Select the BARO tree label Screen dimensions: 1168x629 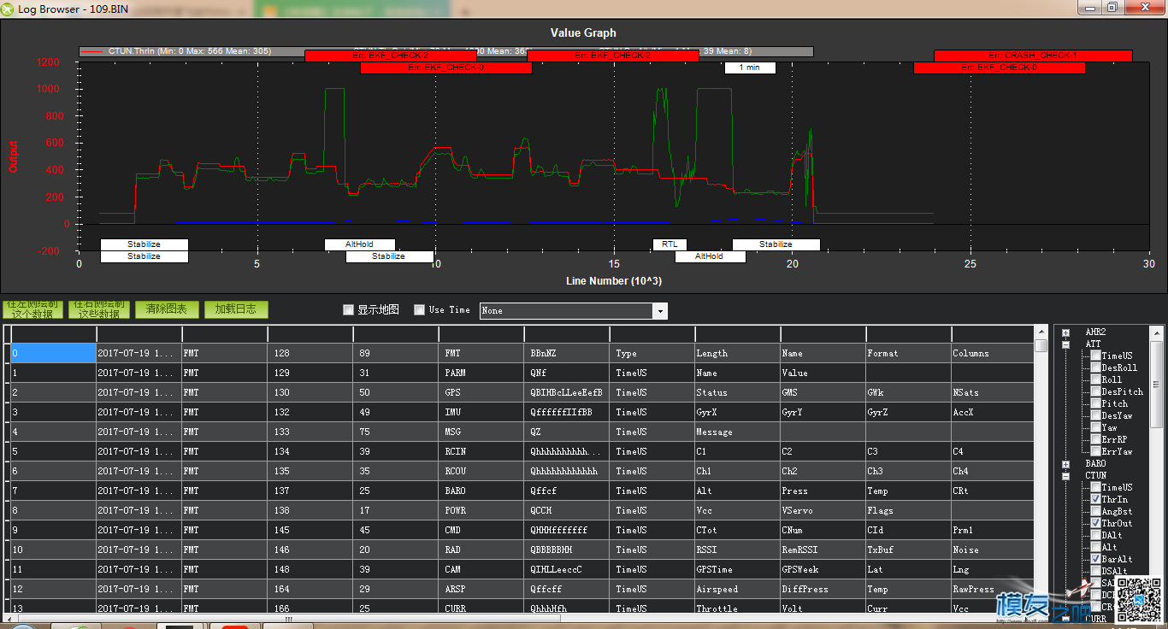pos(1095,464)
